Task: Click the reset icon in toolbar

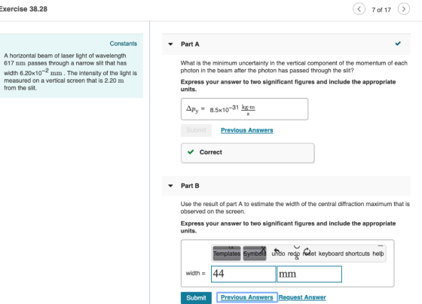Action: (309, 254)
